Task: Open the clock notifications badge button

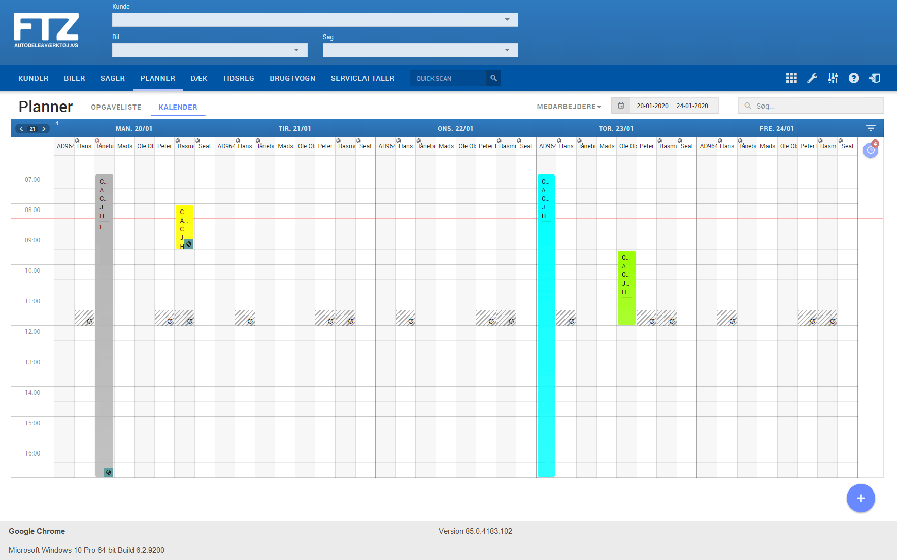Action: (871, 150)
